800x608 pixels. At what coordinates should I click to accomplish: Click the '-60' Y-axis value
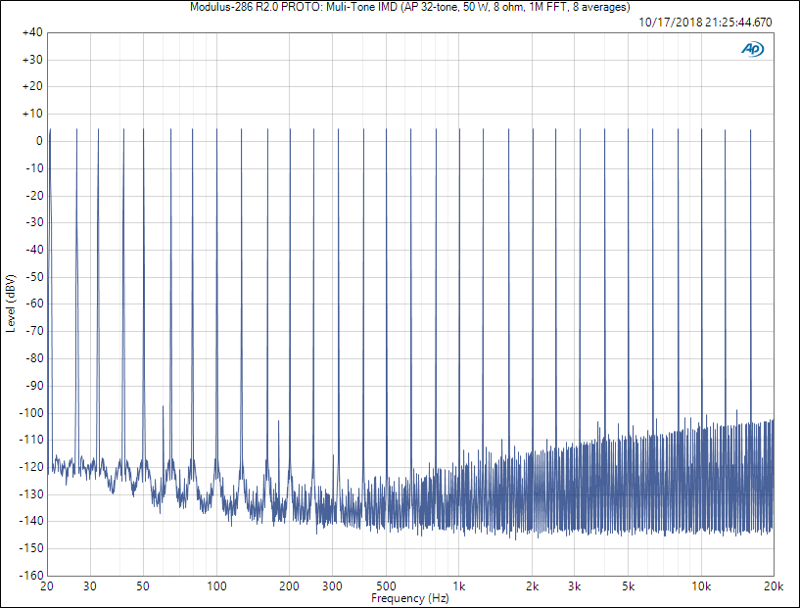click(34, 304)
